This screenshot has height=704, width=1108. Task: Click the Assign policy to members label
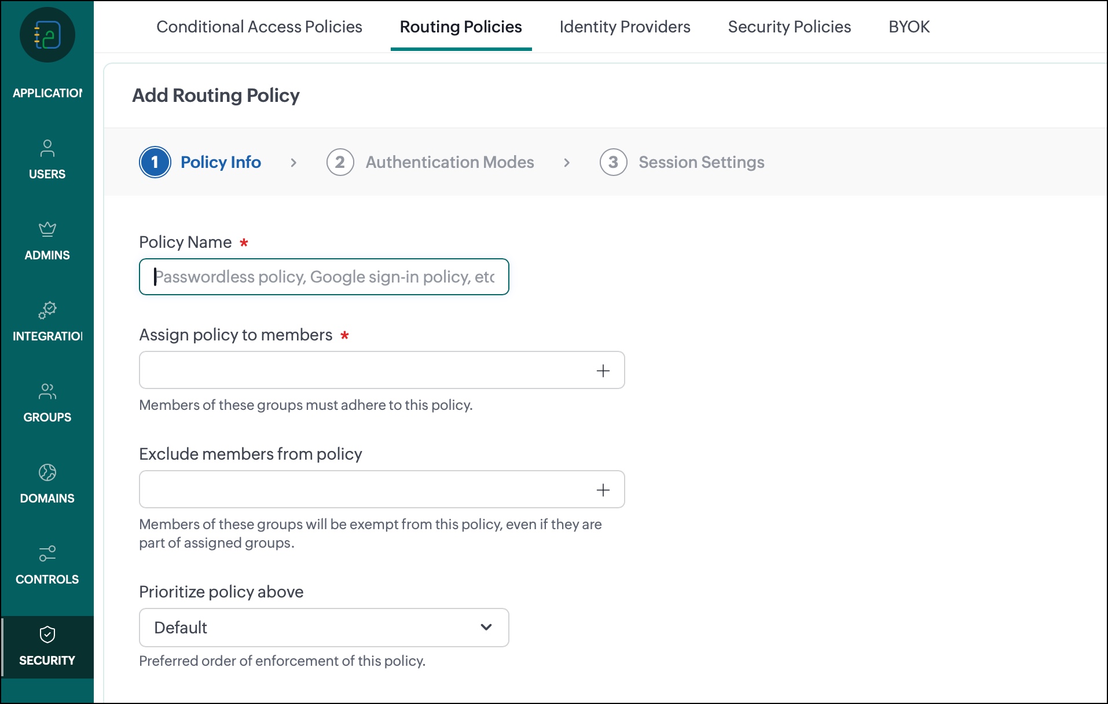pos(236,335)
